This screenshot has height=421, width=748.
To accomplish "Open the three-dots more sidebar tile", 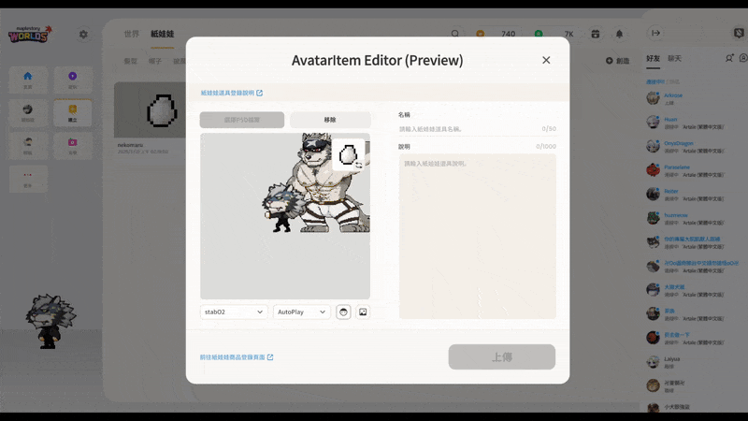I will [28, 179].
